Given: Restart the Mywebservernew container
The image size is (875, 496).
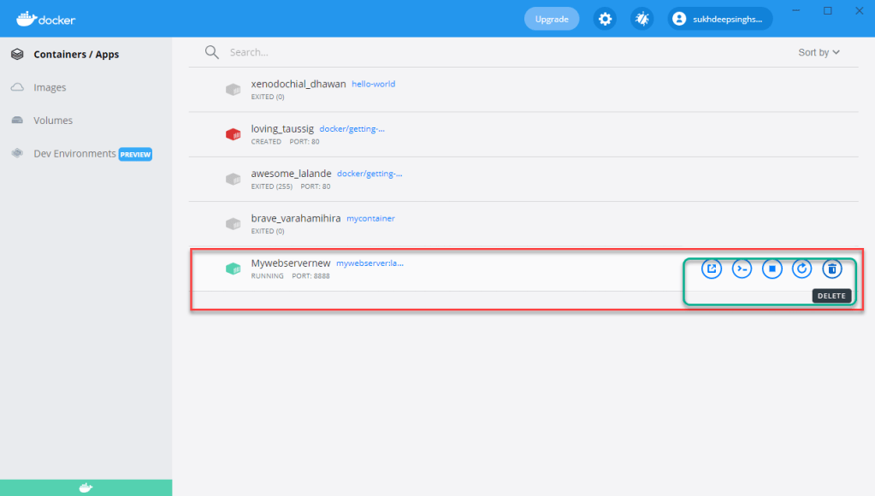Looking at the screenshot, I should tap(801, 269).
